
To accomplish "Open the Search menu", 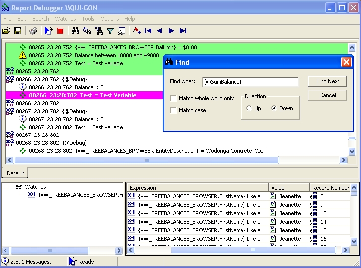I will click(x=41, y=19).
